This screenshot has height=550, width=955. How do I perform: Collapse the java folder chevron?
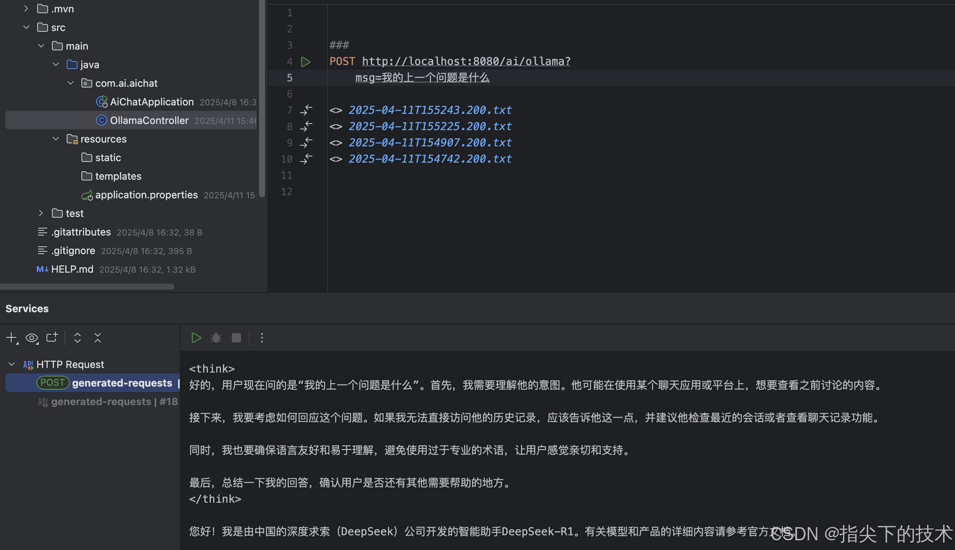pos(56,64)
